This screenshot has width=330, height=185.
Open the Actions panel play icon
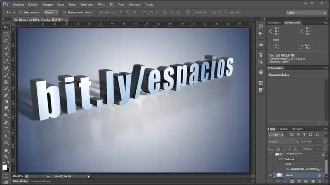click(x=261, y=33)
